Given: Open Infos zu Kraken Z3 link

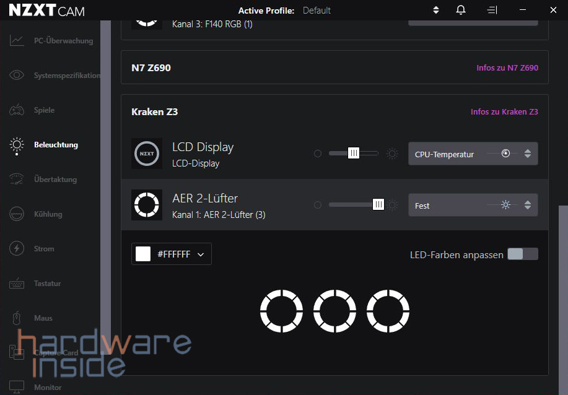Looking at the screenshot, I should pos(504,112).
